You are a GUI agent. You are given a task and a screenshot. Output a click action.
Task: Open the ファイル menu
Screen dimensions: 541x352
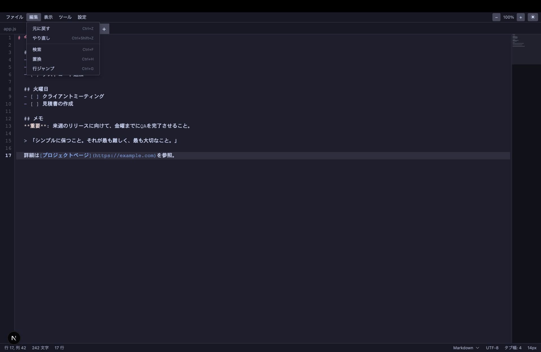(x=15, y=17)
